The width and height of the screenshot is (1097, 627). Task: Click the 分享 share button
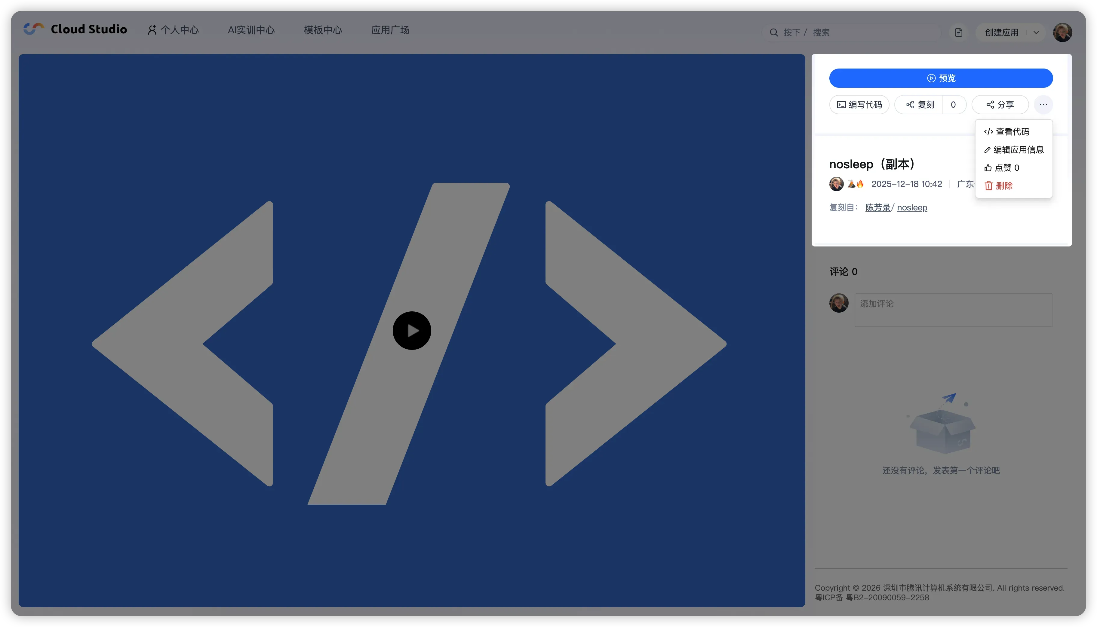[x=1000, y=105]
